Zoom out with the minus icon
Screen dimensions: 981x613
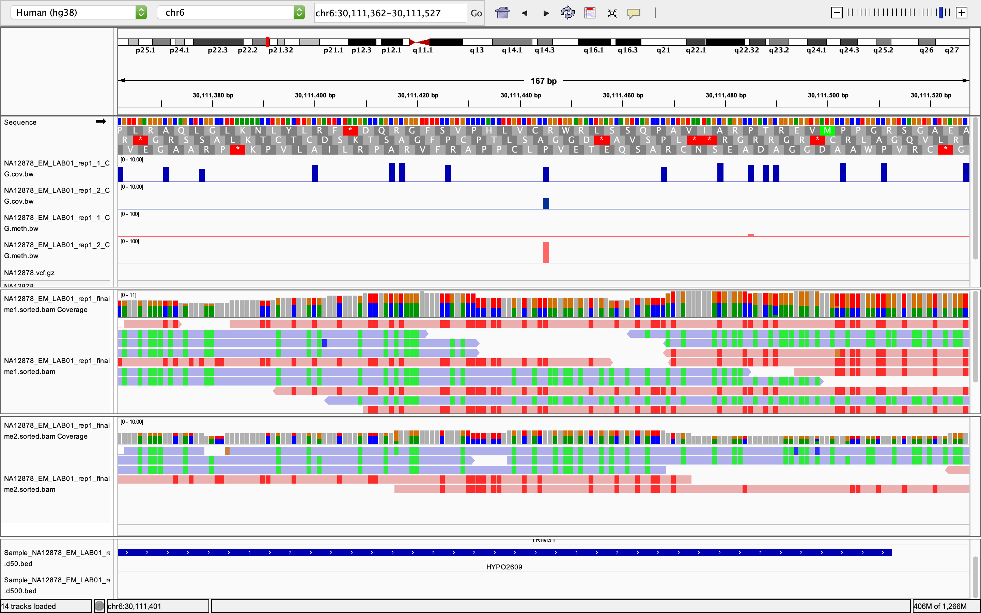tap(837, 13)
